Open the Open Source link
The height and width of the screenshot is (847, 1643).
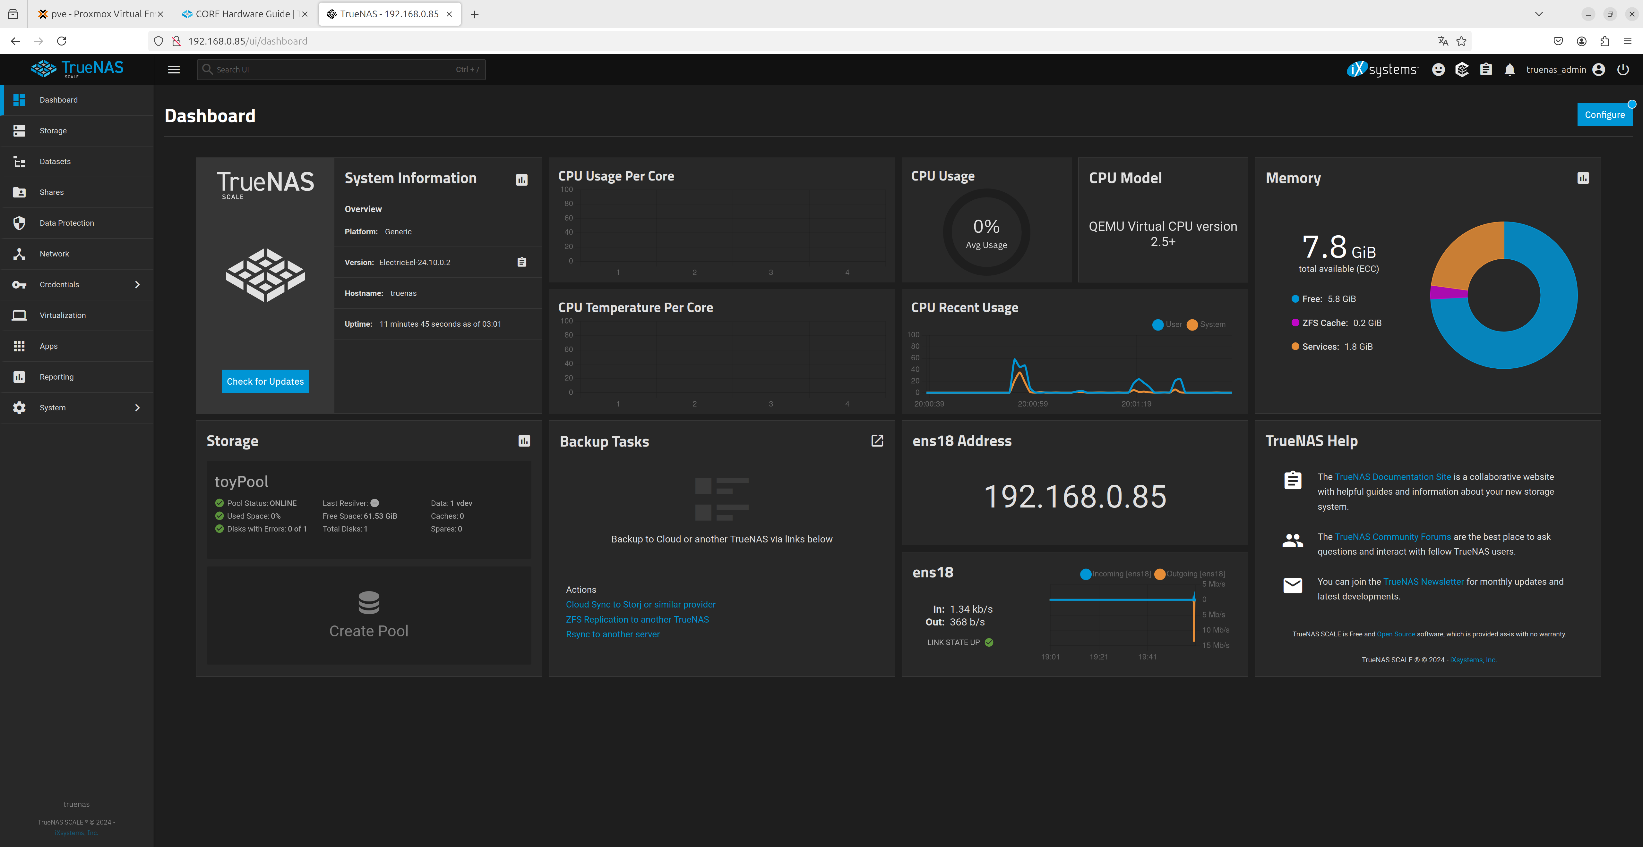pyautogui.click(x=1396, y=634)
